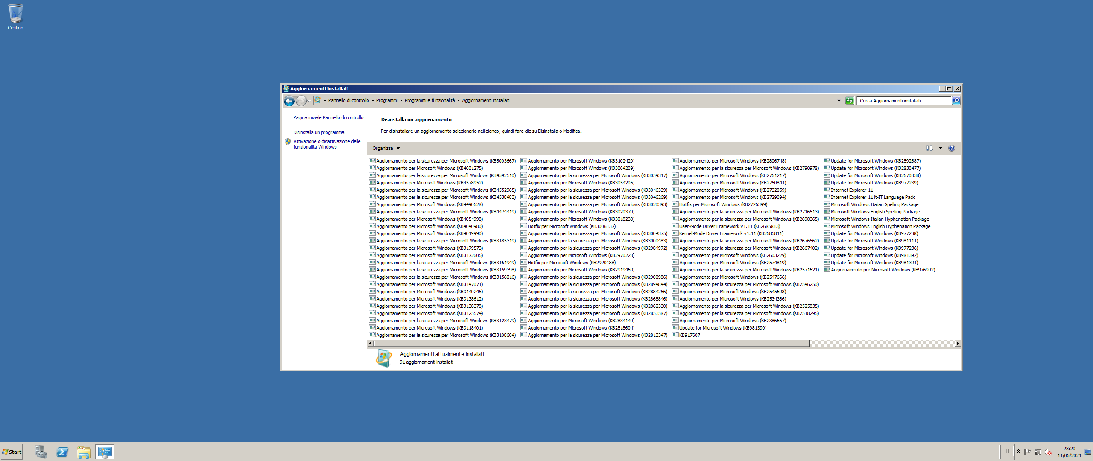Open the view options dropdown arrow
1093x461 pixels.
tap(940, 148)
